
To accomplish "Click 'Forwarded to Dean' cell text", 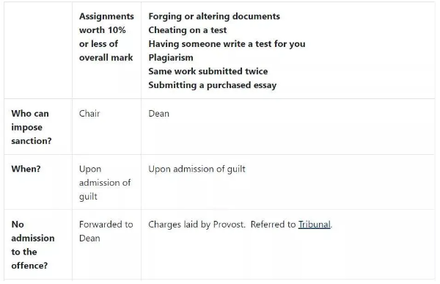I will 106,231.
